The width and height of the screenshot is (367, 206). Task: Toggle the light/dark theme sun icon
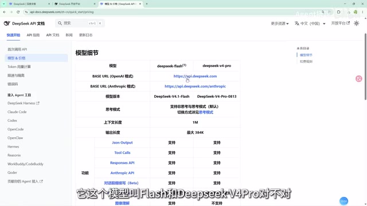pyautogui.click(x=356, y=23)
